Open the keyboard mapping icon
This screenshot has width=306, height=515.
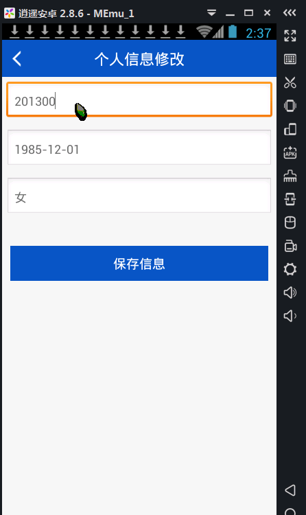(x=290, y=59)
